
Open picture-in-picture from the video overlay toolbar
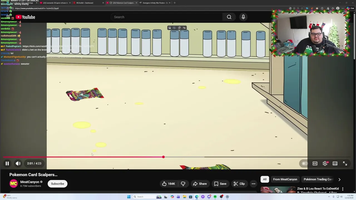click(169, 28)
